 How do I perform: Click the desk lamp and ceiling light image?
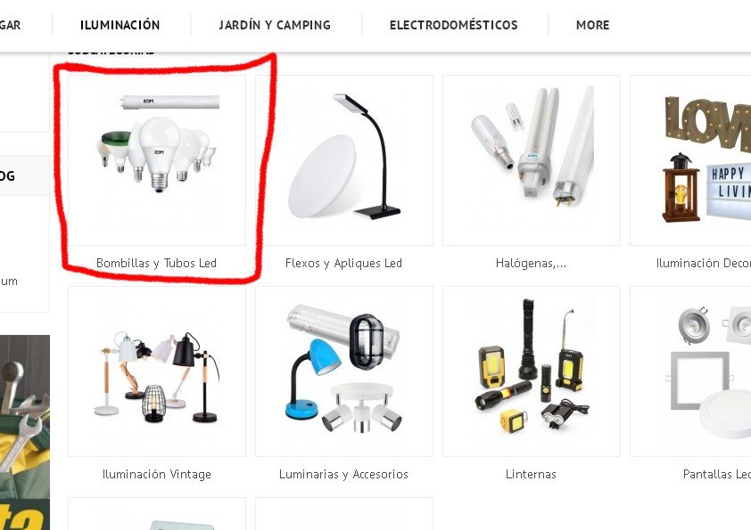pos(344,160)
